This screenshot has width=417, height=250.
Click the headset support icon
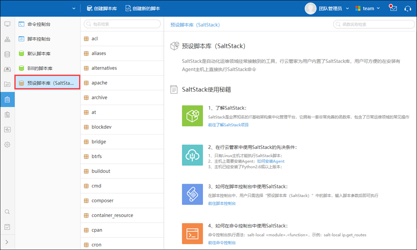(407, 8)
